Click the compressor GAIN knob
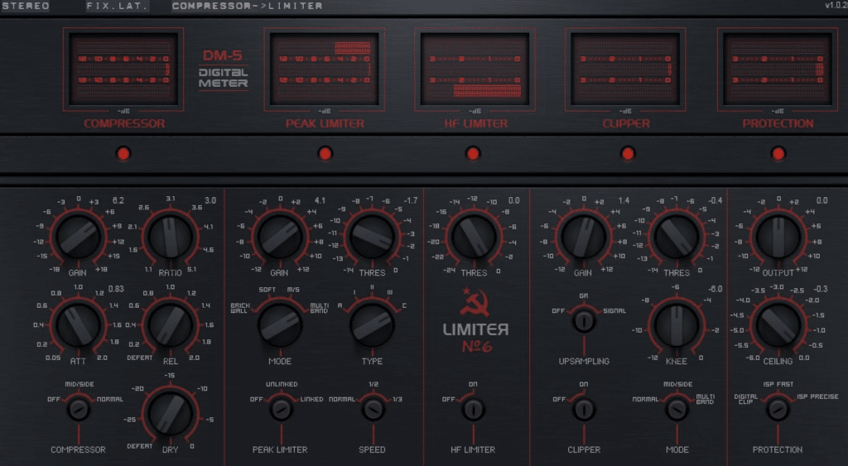848x466 pixels. point(79,237)
